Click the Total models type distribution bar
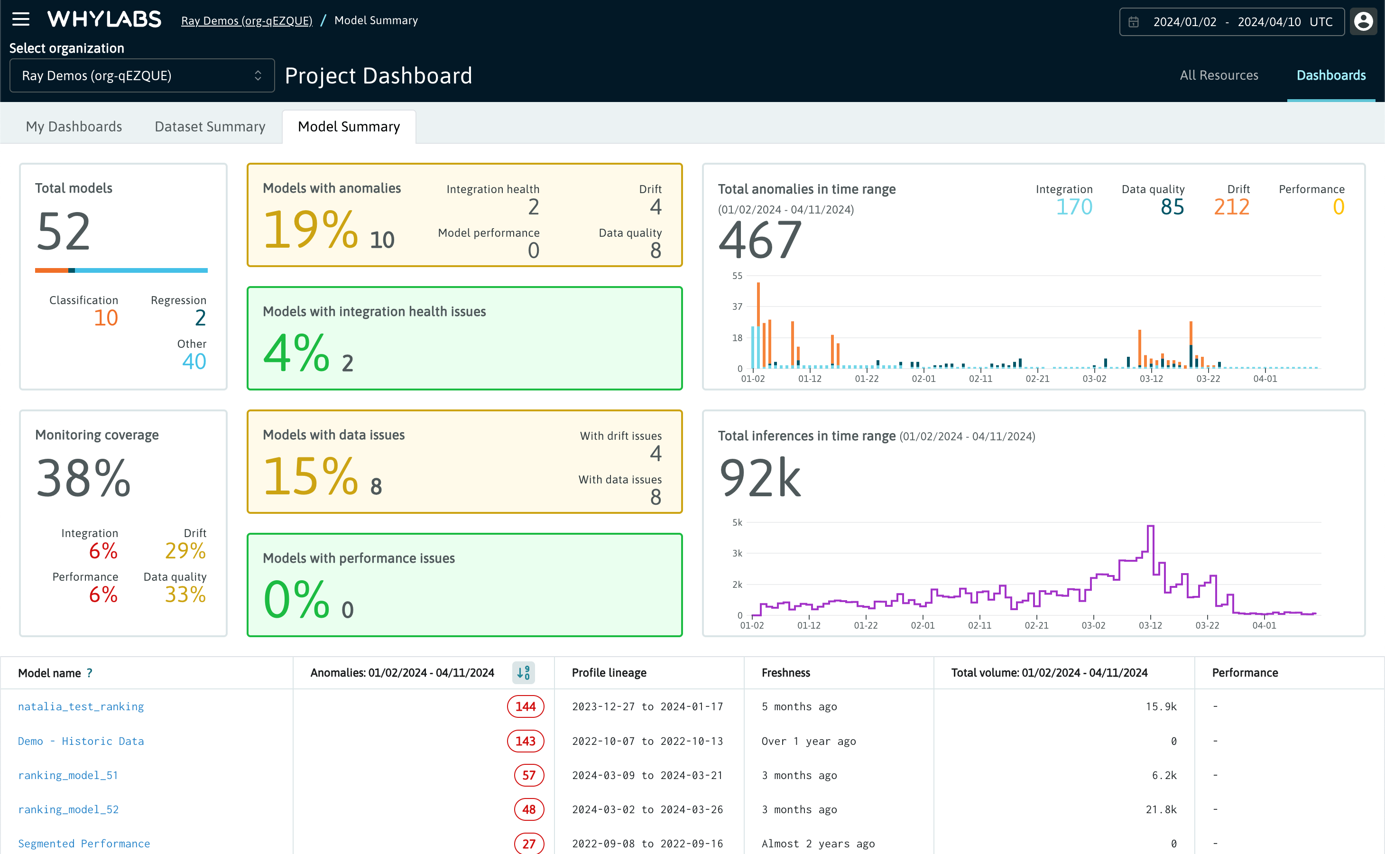 point(121,270)
